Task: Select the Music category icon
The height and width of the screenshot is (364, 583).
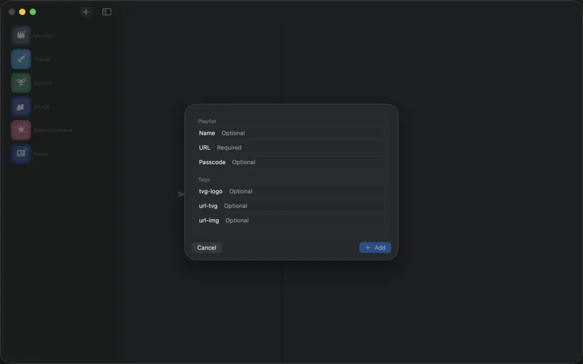Action: click(x=21, y=107)
